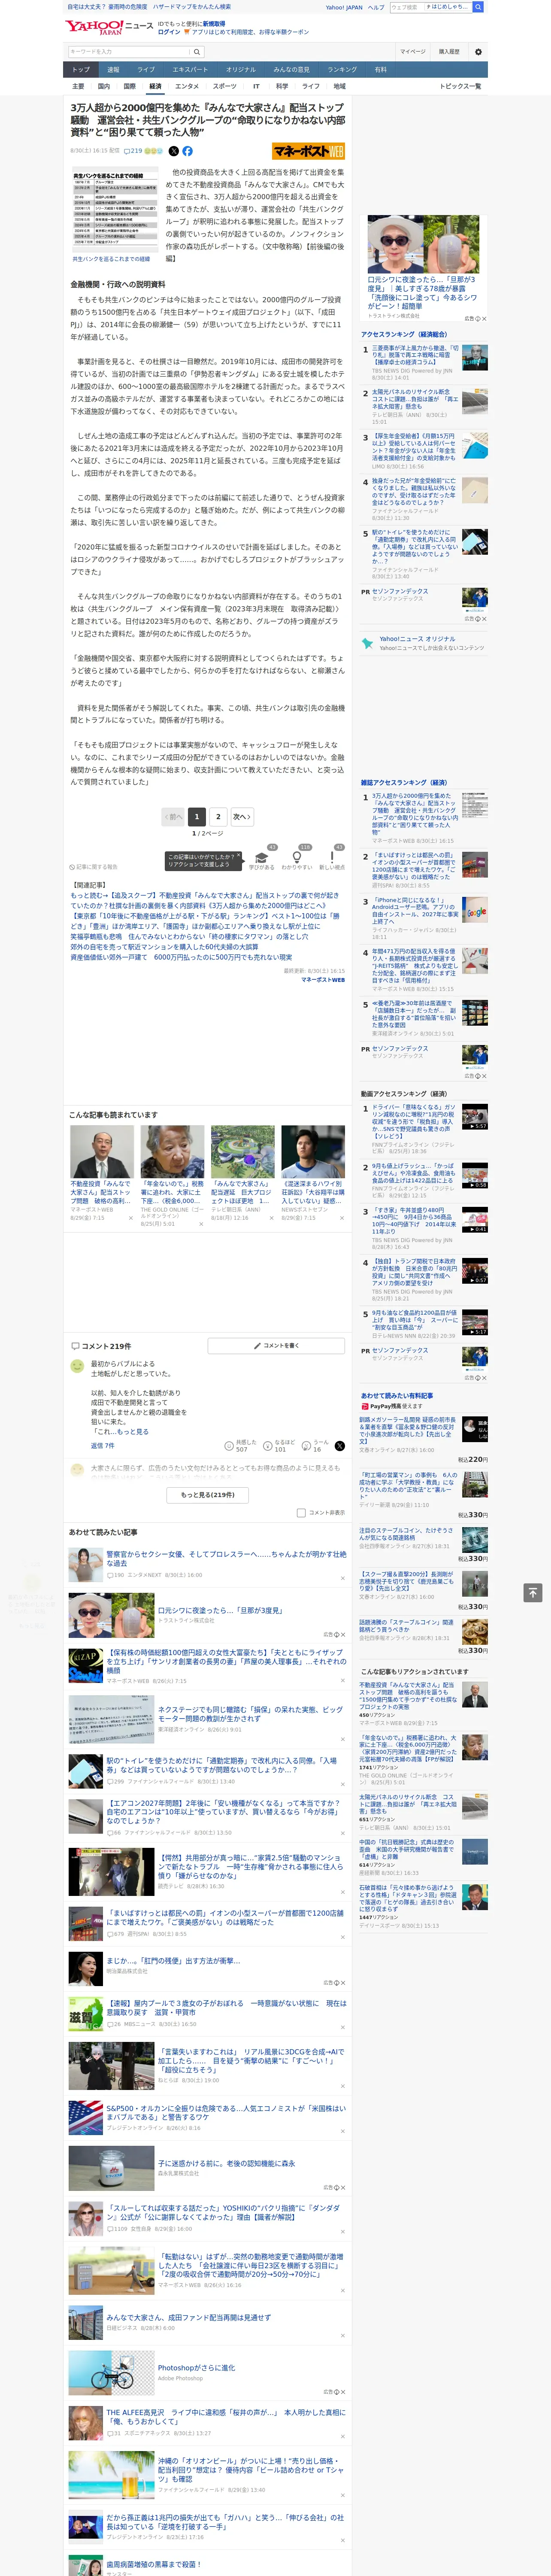Share the article on X
The height and width of the screenshot is (2576, 551).
point(173,151)
